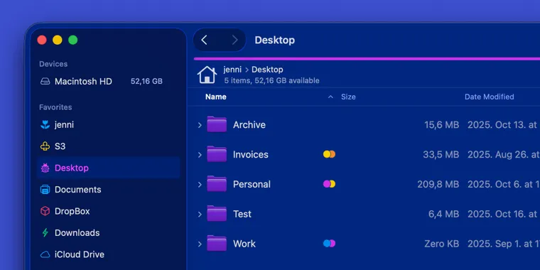Open Documents in the sidebar
This screenshot has height=270, width=540.
[78, 190]
